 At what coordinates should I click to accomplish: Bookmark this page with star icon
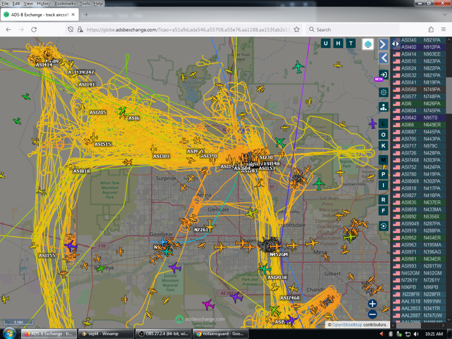(x=296, y=30)
